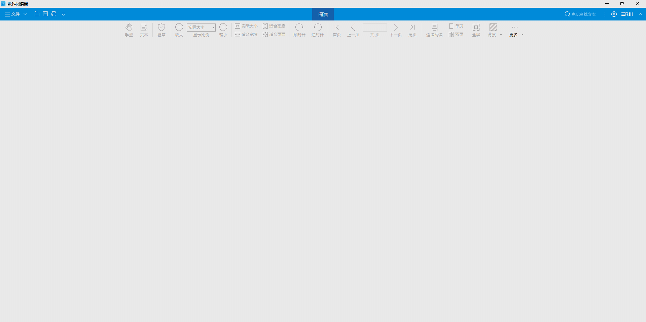Close the 数科阅读器 window
This screenshot has height=322, width=646.
638,4
